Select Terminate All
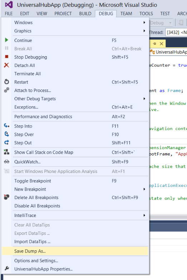This screenshot has width=187, height=280. pos(75,74)
